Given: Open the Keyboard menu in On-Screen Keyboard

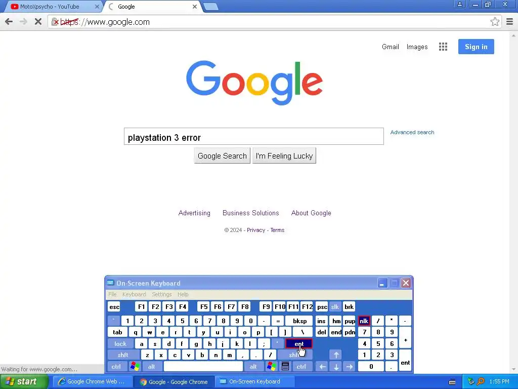Looking at the screenshot, I should [134, 294].
